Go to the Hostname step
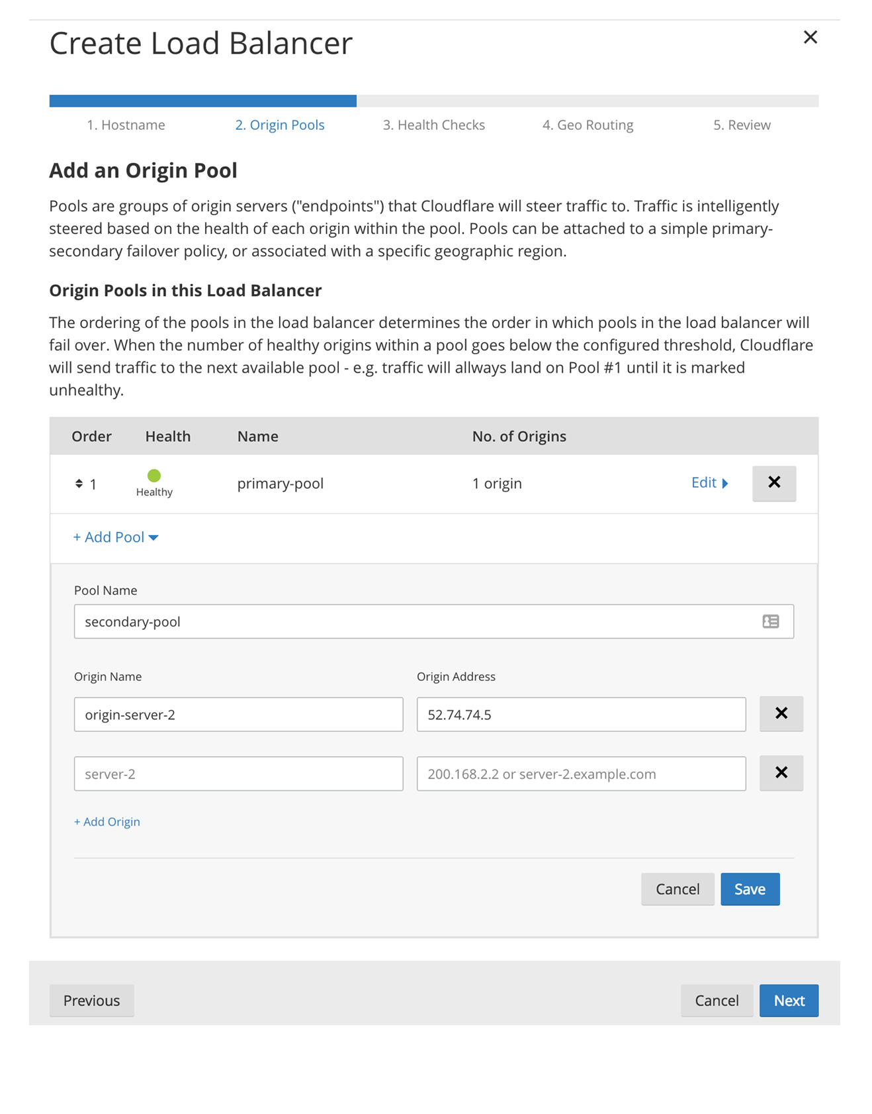 126,125
